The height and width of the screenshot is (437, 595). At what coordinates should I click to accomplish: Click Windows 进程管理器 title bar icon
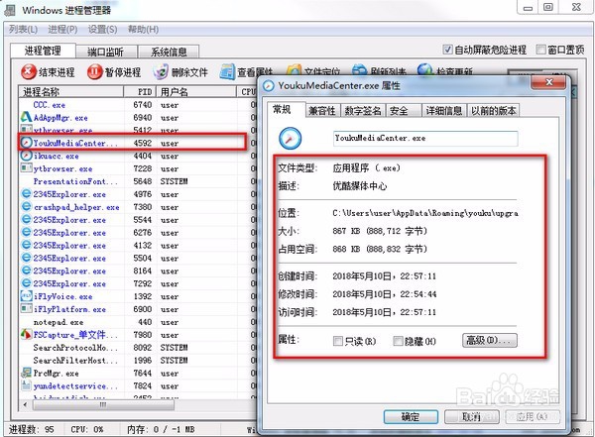point(10,10)
